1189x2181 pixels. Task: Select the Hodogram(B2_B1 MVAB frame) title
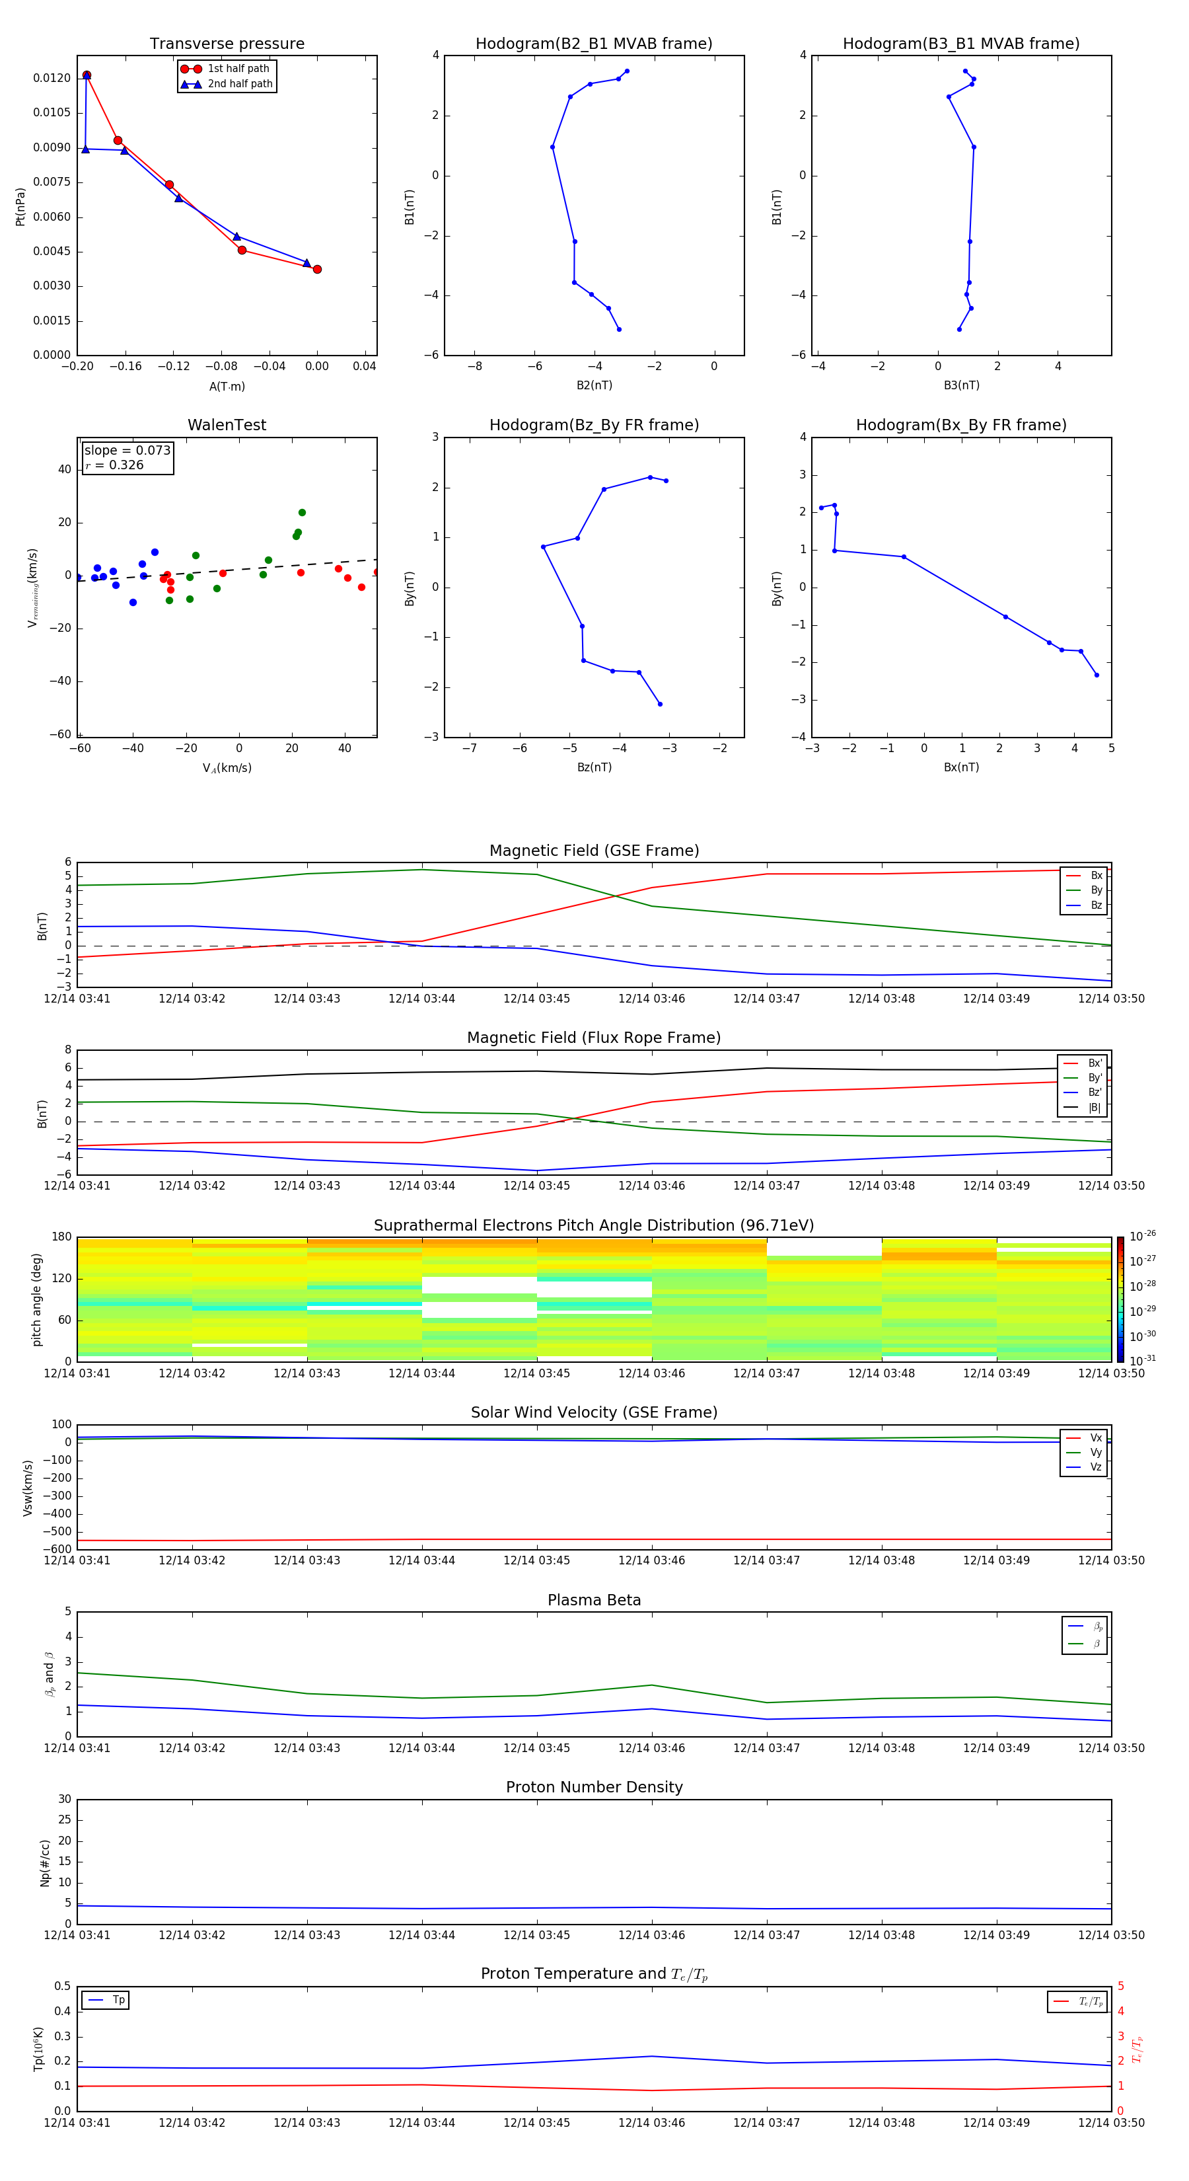click(594, 44)
